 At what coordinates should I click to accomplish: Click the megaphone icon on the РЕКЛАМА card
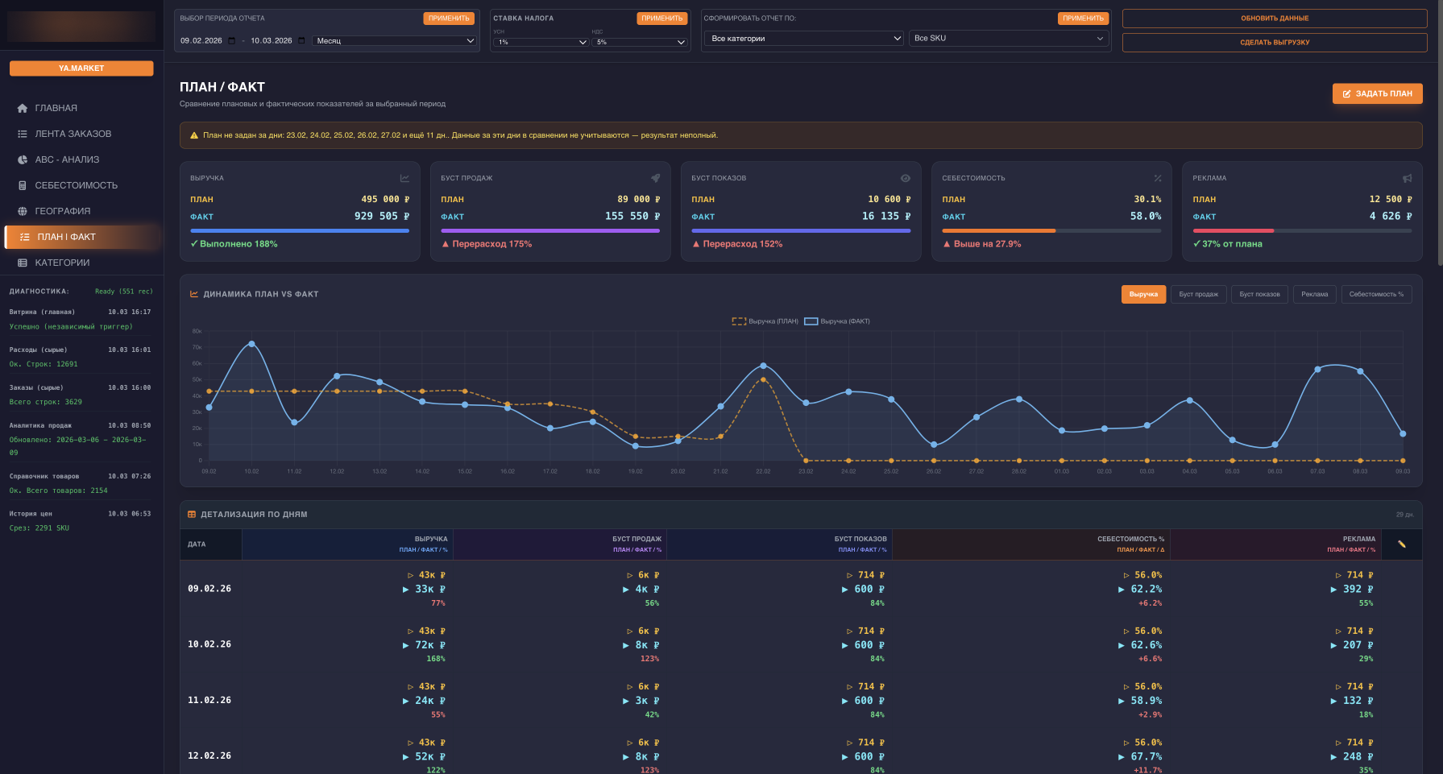[x=1407, y=178]
